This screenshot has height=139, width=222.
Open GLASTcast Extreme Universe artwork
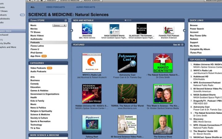142,29
